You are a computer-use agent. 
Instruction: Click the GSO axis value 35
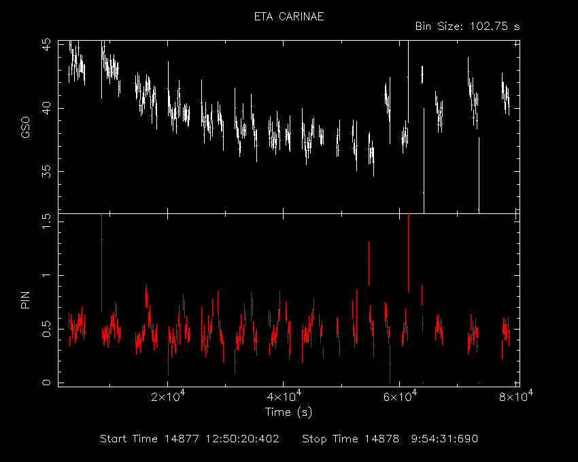46,171
